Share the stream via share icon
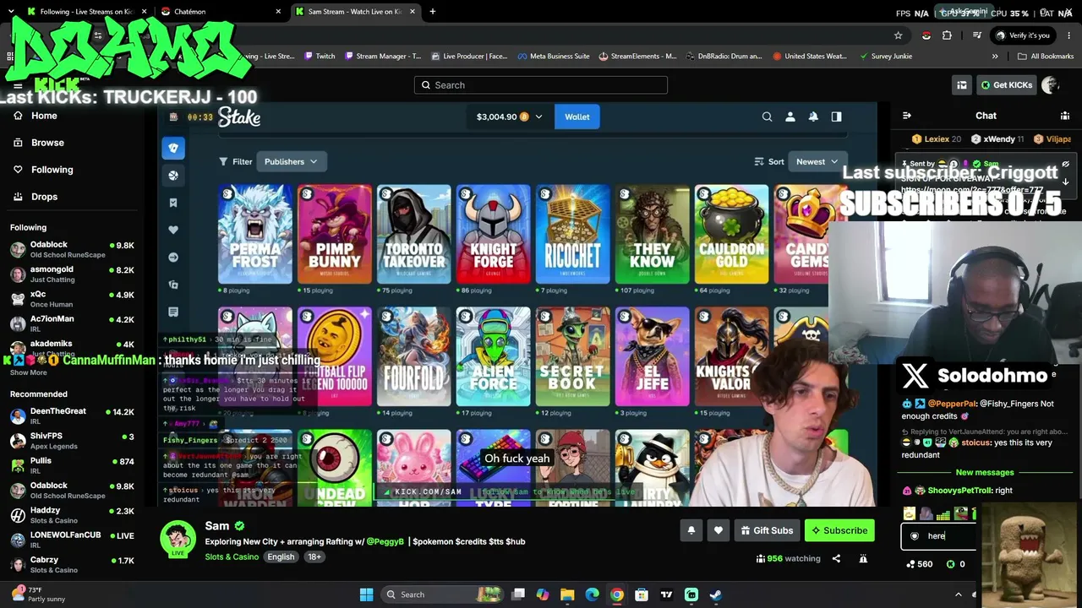 836,558
